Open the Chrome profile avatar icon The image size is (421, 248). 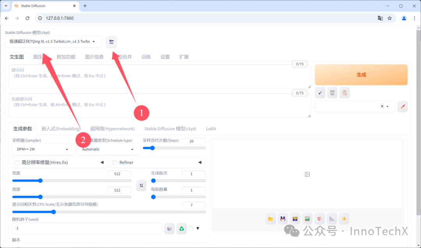click(404, 18)
